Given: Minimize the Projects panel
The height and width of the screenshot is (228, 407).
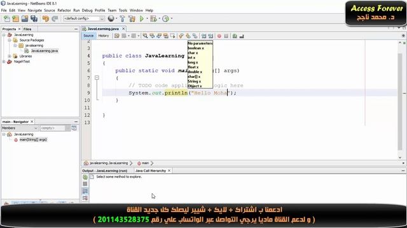Looking at the screenshot, I should point(76,29).
